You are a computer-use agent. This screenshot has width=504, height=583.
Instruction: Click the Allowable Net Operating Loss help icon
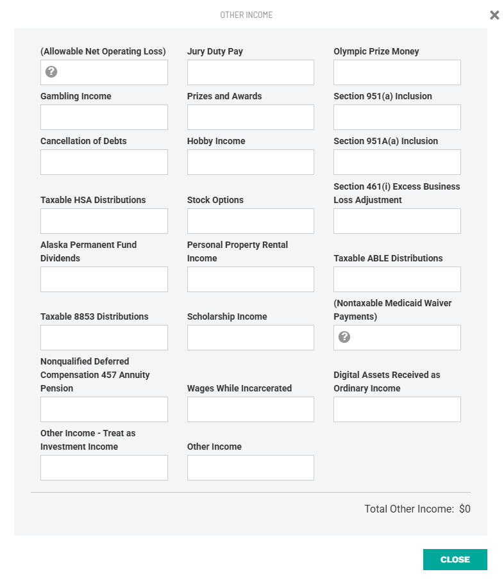[51, 72]
